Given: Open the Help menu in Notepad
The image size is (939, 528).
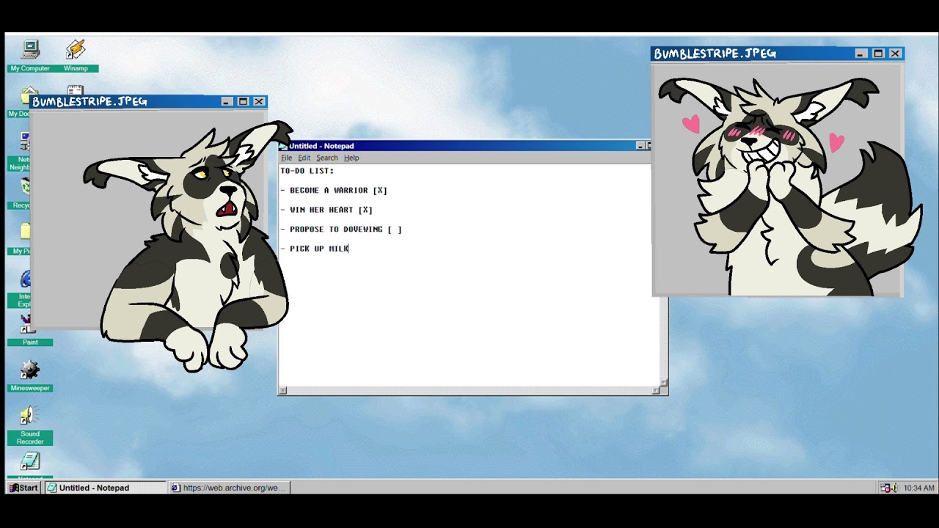Looking at the screenshot, I should [x=351, y=158].
